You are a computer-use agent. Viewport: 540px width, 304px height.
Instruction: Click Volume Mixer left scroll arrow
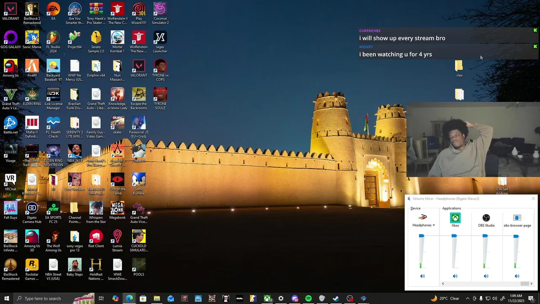[443, 284]
